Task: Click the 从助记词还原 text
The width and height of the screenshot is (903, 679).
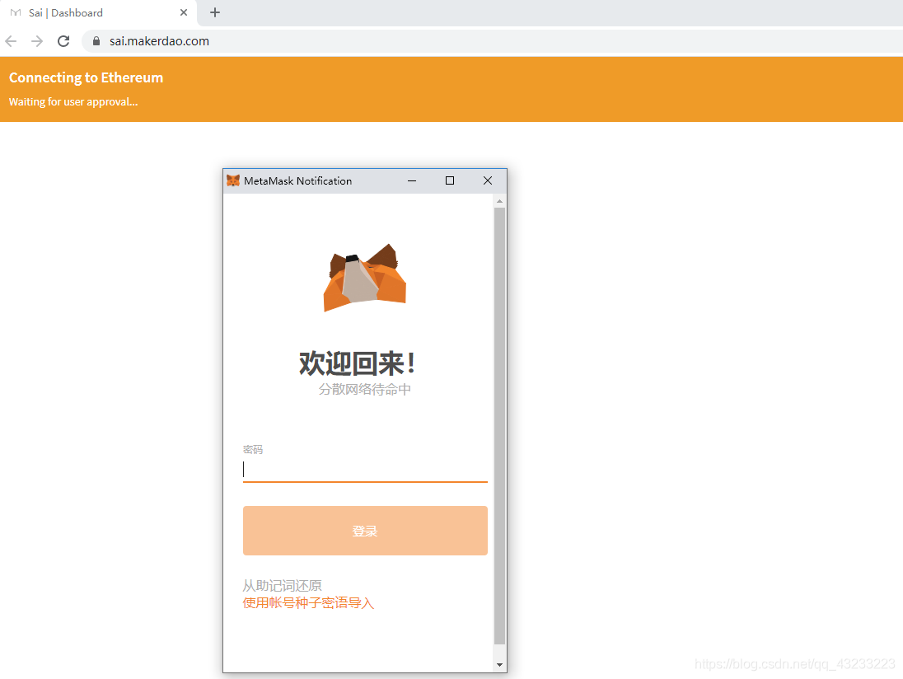Action: [282, 586]
